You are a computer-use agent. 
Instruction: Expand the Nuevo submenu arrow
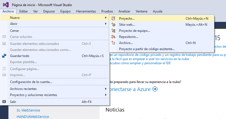pos(106,18)
